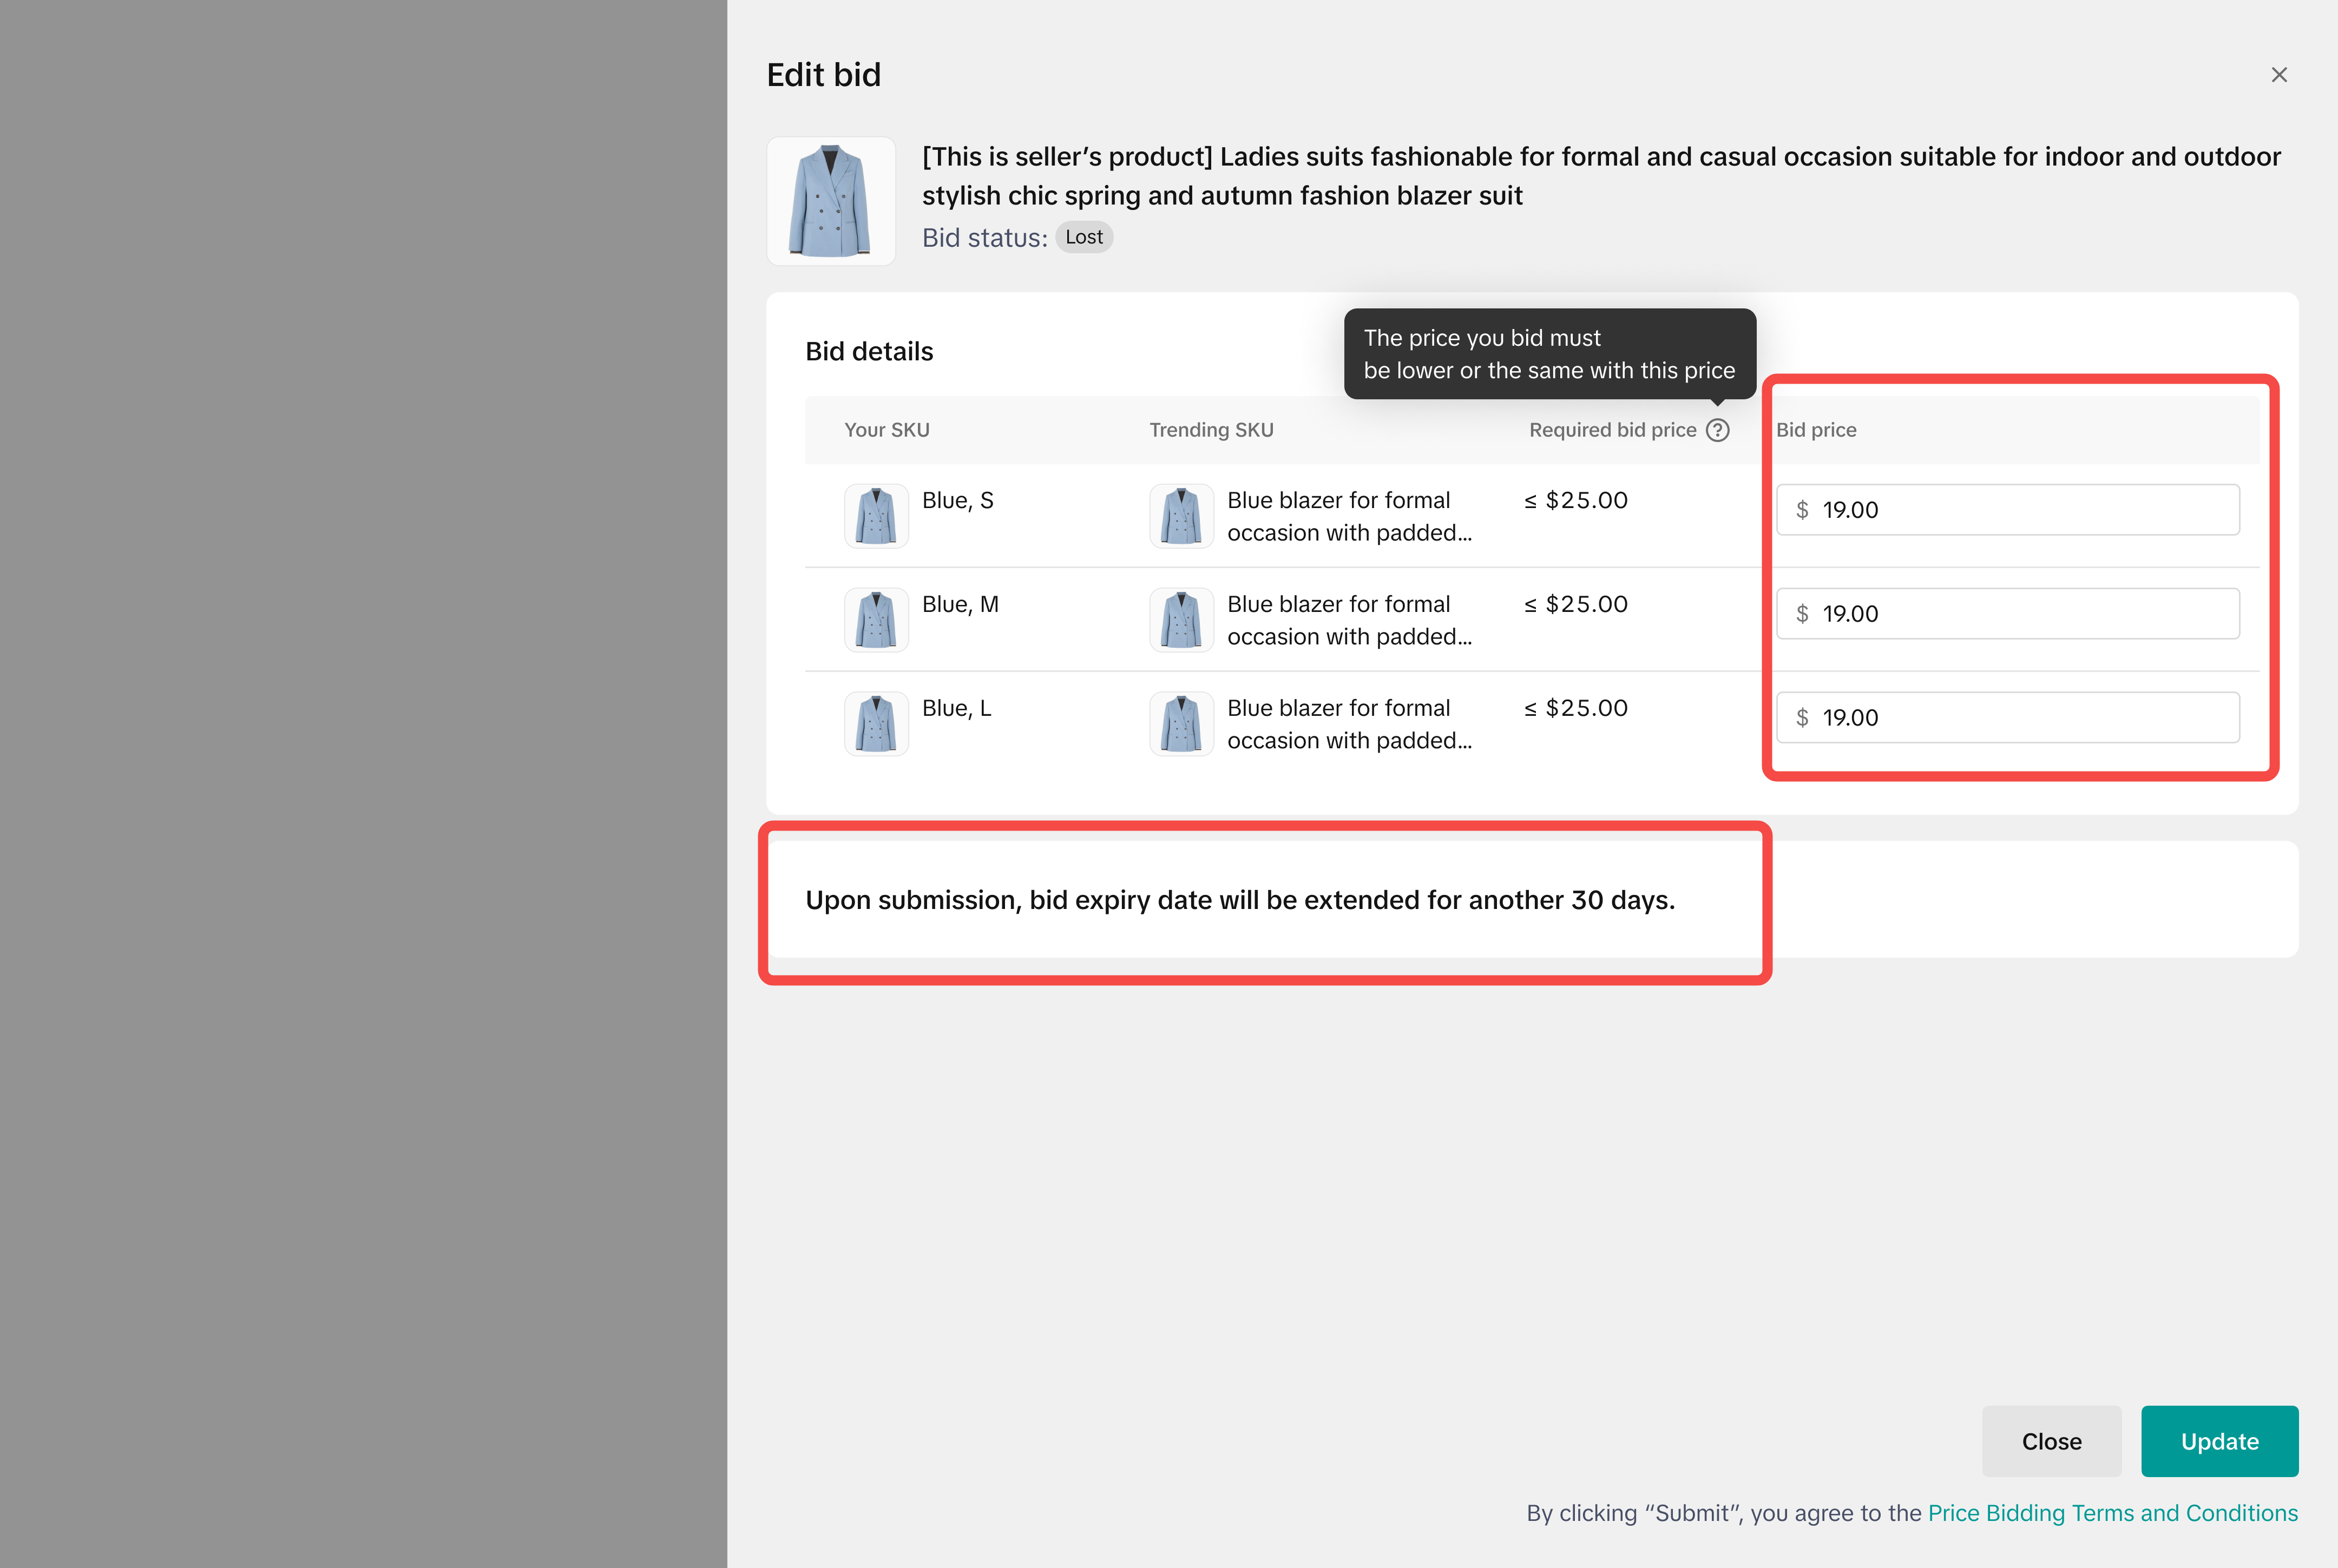Click trending SKU thumbnail in second row
Screen dimensions: 2338x1568
[1181, 620]
